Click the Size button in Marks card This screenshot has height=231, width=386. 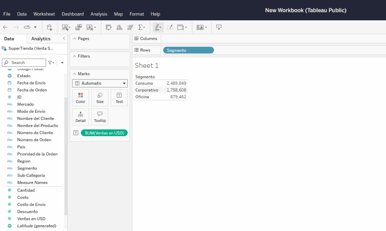pos(100,98)
